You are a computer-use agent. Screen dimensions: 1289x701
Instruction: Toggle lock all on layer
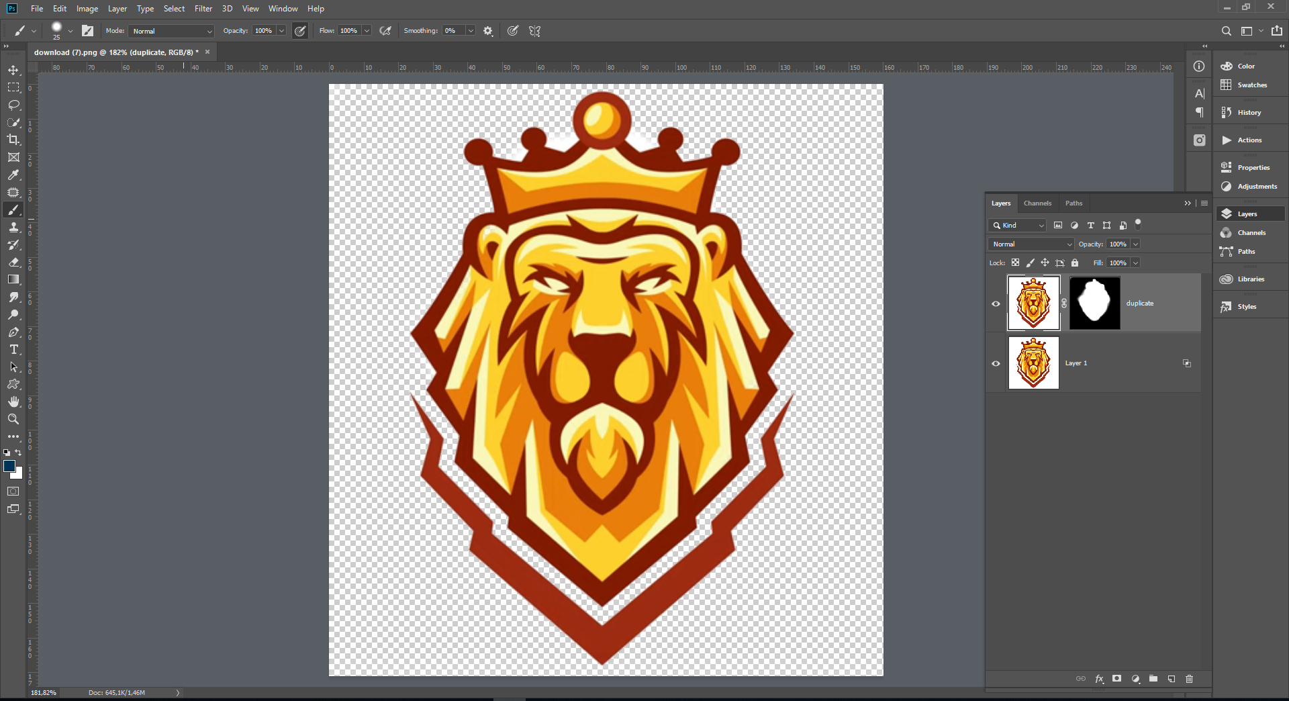tap(1075, 263)
